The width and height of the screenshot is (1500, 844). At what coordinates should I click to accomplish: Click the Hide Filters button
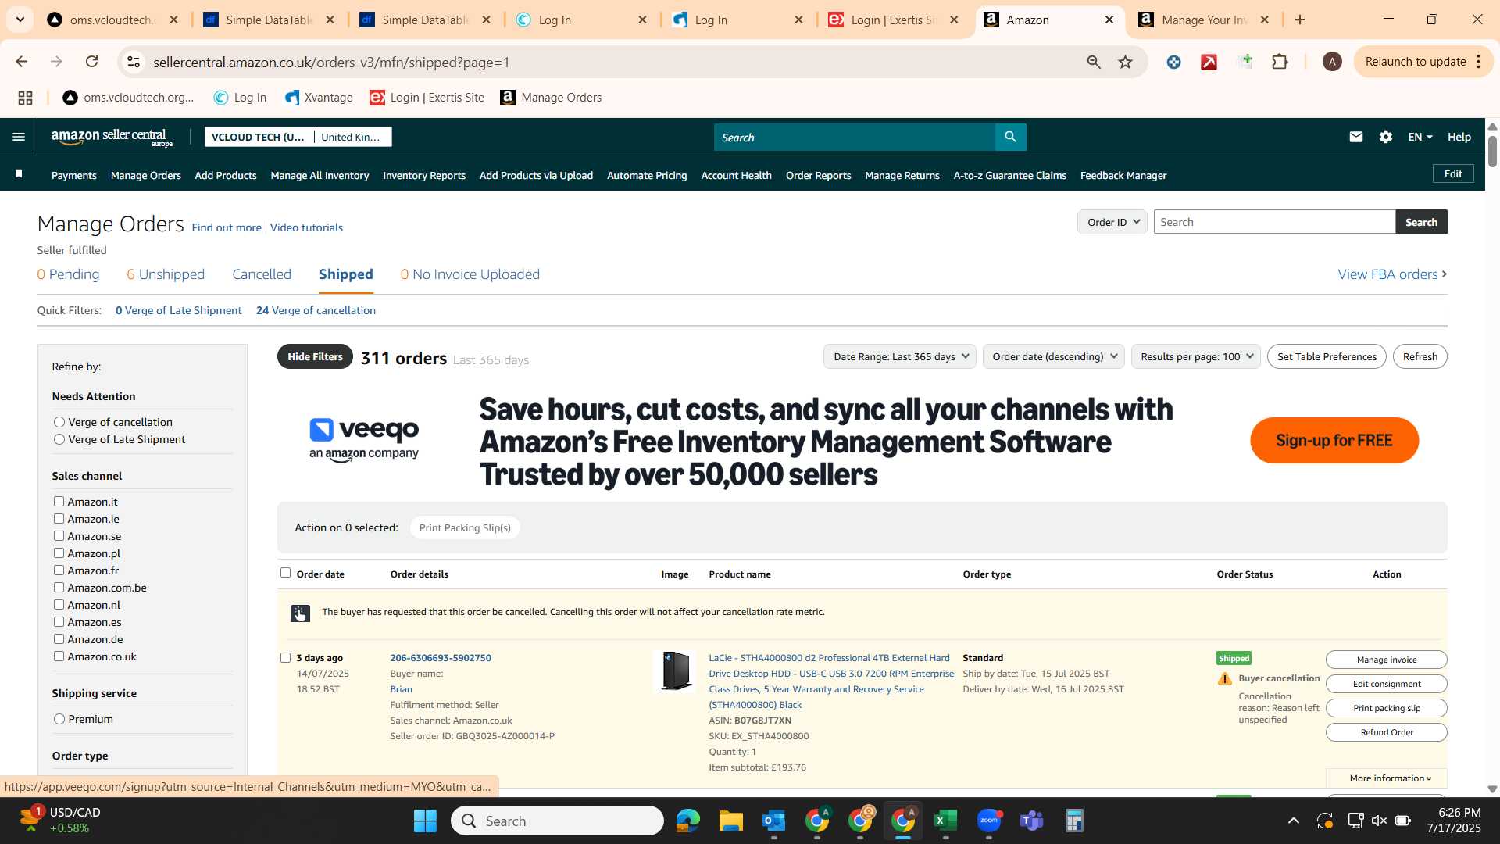coord(315,356)
